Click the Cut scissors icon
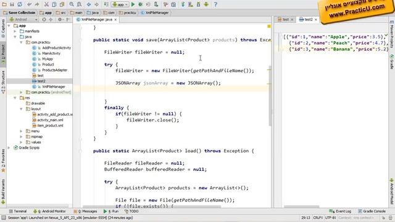 [x=47, y=4]
